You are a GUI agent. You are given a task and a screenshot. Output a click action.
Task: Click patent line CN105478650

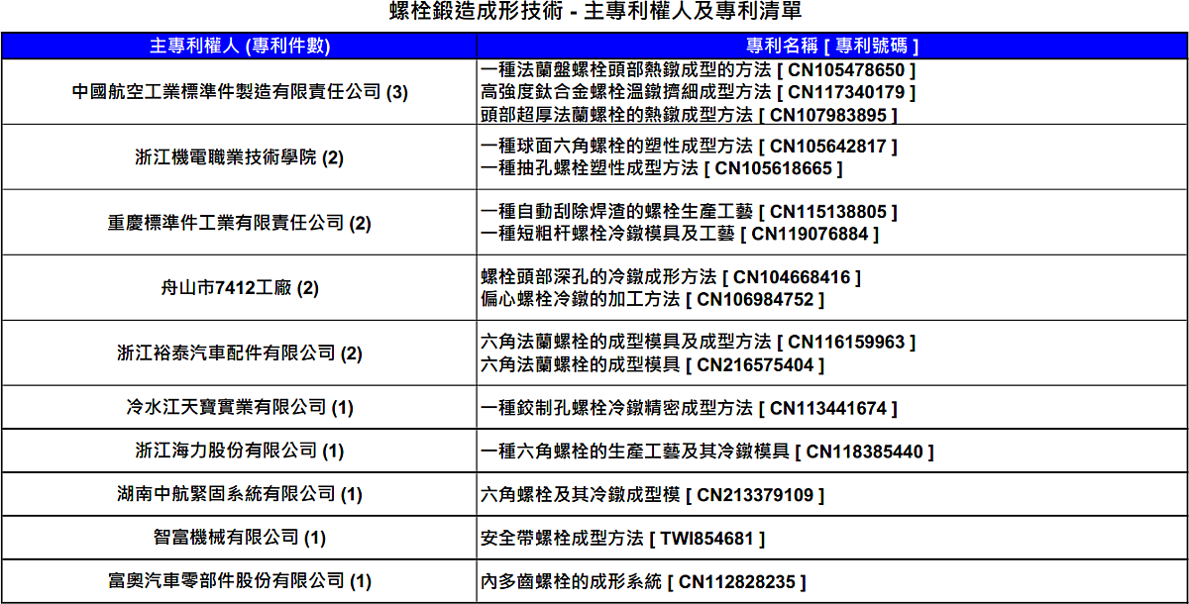click(x=698, y=69)
